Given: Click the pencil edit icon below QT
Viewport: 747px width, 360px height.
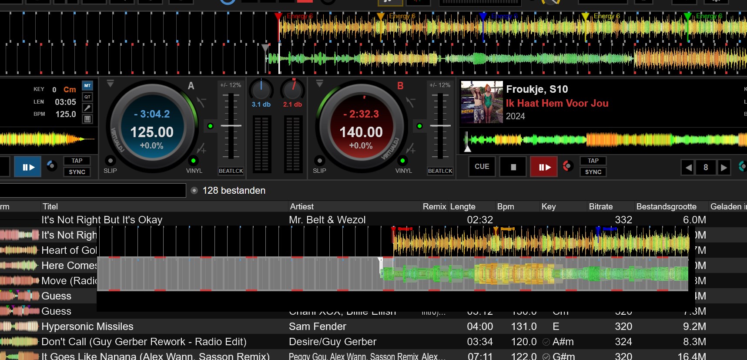Looking at the screenshot, I should click(87, 108).
